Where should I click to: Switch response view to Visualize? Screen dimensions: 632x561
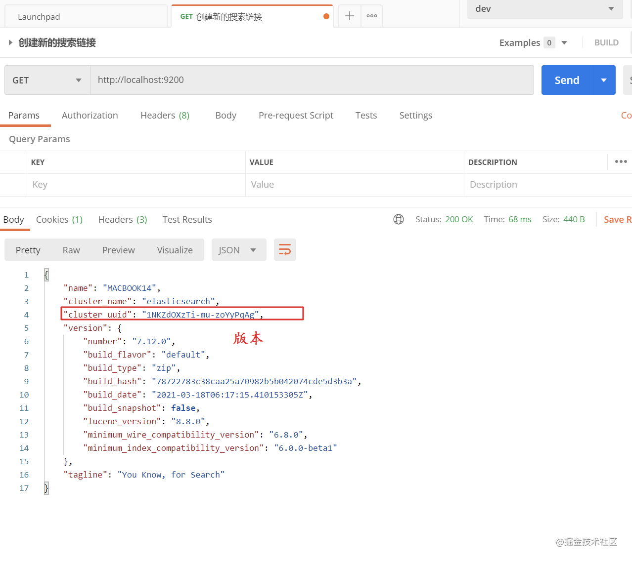click(175, 250)
